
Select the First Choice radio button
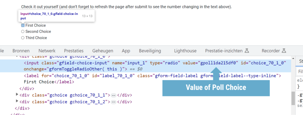(23, 25)
